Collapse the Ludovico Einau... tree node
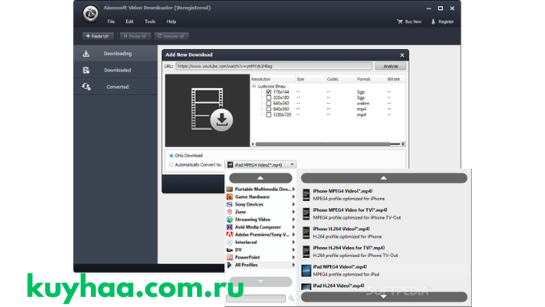Screen dimensions: 545x307 point(254,86)
